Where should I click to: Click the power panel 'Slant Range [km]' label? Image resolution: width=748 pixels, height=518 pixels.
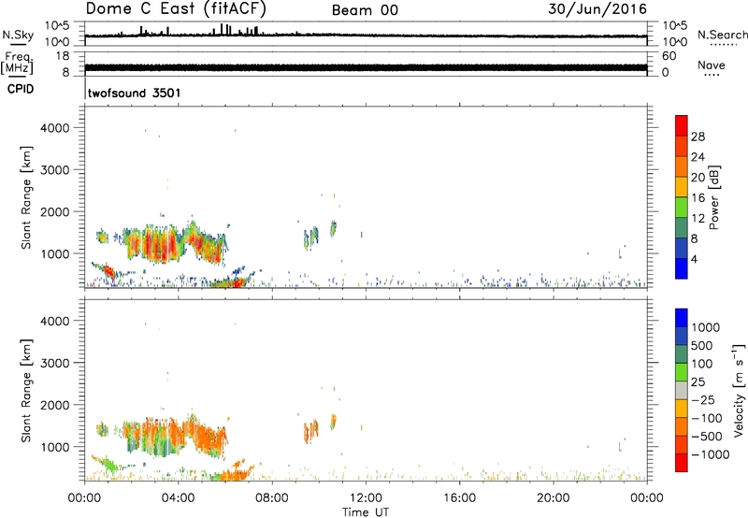coord(26,197)
